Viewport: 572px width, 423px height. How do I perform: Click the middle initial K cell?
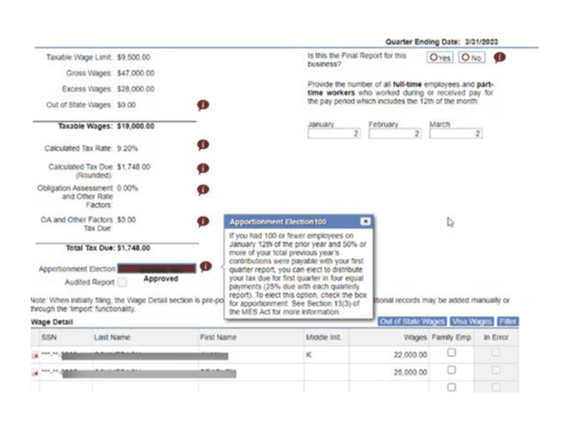(309, 355)
